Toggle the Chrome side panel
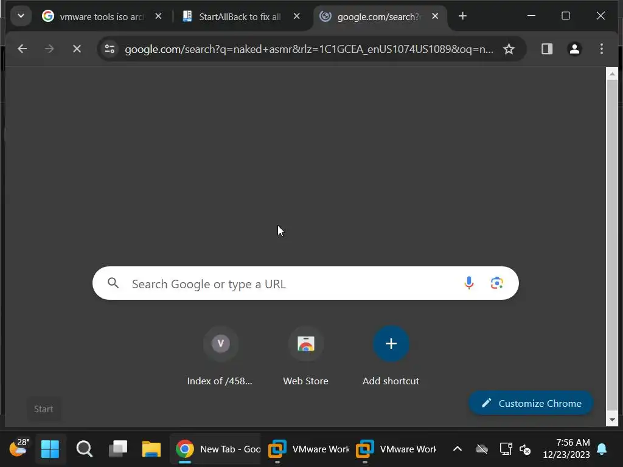Screen dimensions: 623x467 tap(547, 49)
